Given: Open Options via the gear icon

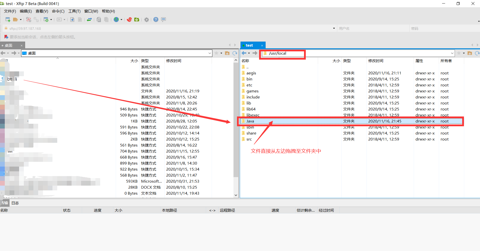Looking at the screenshot, I should (147, 20).
